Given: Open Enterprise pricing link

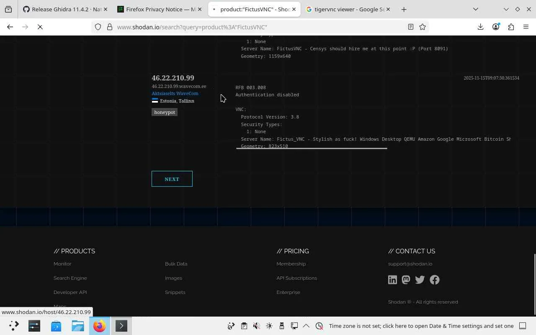Looking at the screenshot, I should 288,292.
